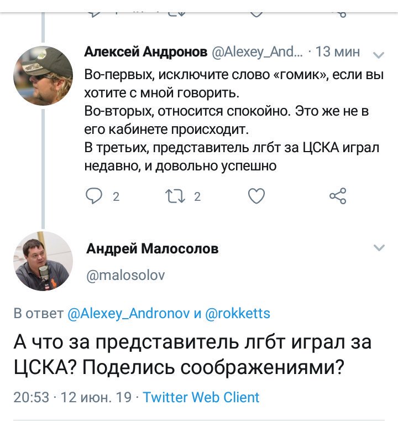Click the name Андрей Малосолов
398x431 pixels.
[x=152, y=249]
